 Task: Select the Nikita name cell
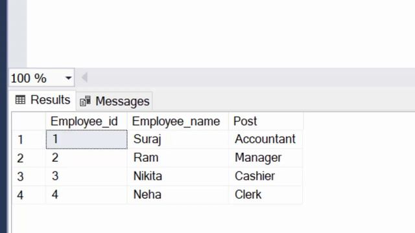pos(178,176)
